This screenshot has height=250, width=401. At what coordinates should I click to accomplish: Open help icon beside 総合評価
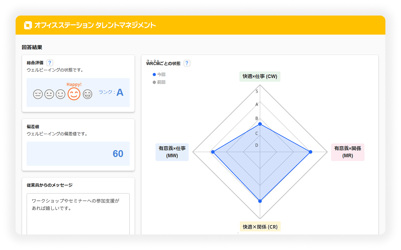click(50, 63)
